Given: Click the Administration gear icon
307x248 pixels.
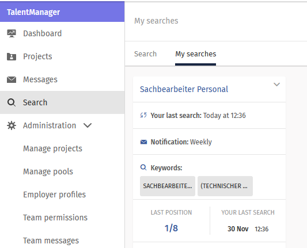Looking at the screenshot, I should (x=12, y=125).
